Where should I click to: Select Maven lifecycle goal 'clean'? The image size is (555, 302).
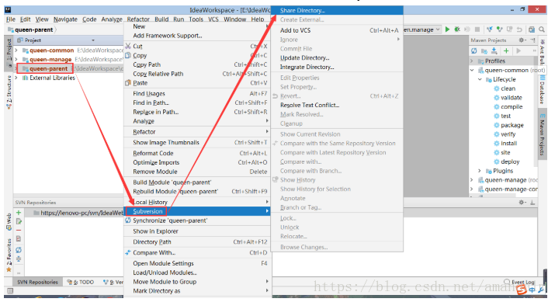[508, 89]
